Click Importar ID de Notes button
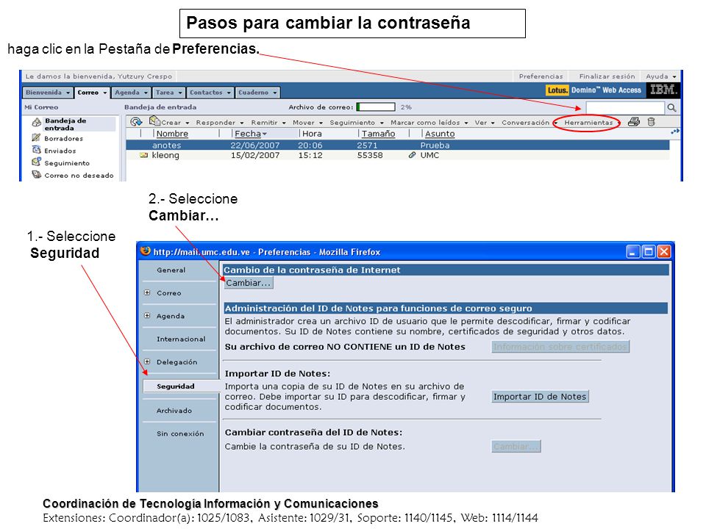706x529 pixels. 540,396
